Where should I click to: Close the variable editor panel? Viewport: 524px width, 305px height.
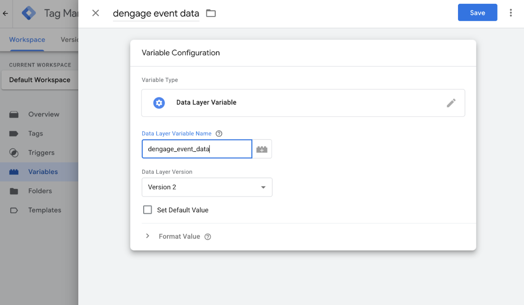(x=96, y=13)
